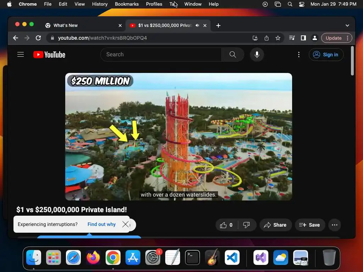Open Terminal from the Dock
This screenshot has height=272, width=363.
click(192, 257)
